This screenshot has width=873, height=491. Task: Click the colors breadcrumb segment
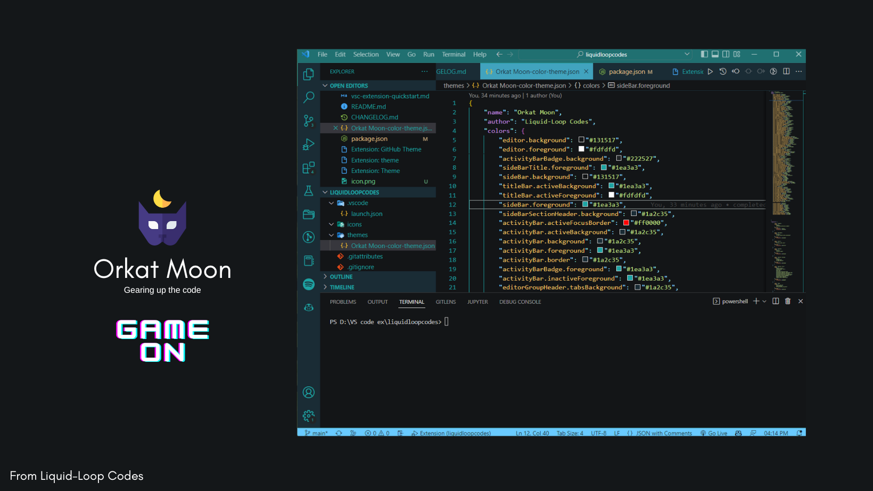coord(587,86)
